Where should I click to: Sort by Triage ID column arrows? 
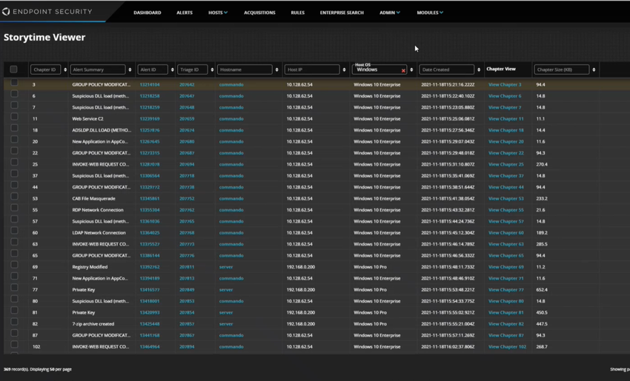pos(212,70)
